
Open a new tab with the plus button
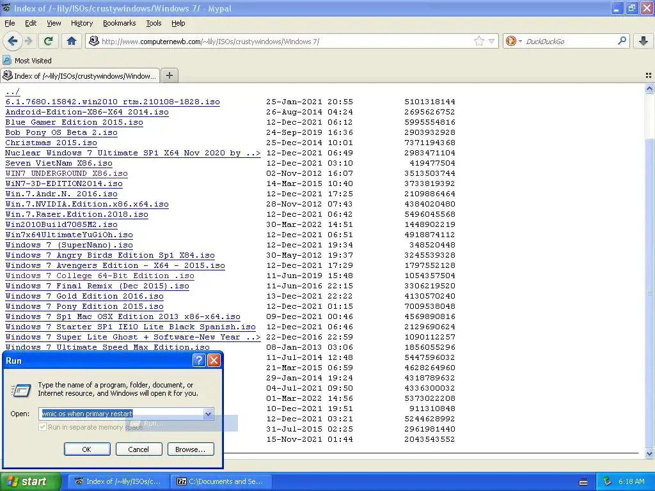tap(169, 75)
